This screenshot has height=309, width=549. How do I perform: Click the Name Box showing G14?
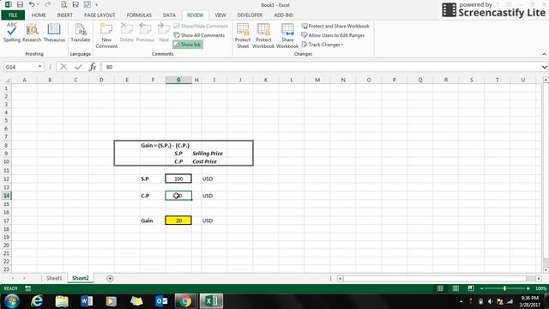coord(20,67)
